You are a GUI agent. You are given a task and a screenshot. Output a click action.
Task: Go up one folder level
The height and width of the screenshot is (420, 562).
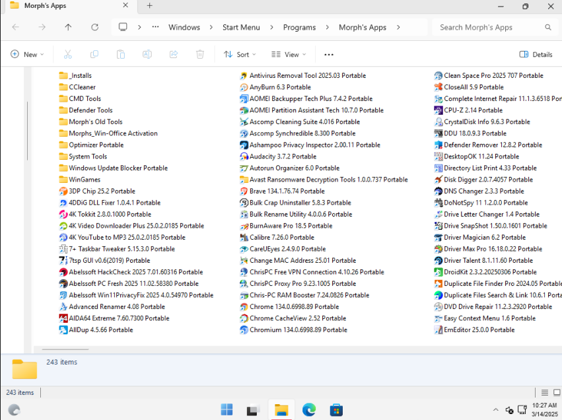pos(68,27)
